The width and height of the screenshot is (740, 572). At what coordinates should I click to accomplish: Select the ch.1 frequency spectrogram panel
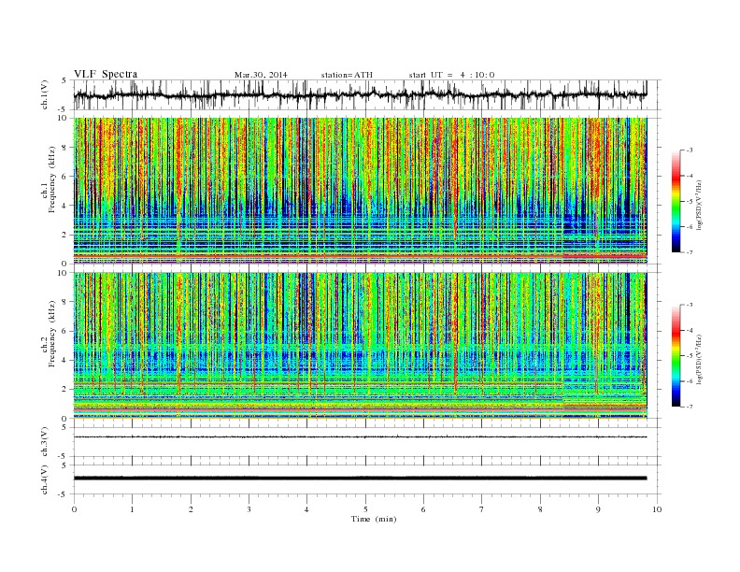tap(361, 191)
